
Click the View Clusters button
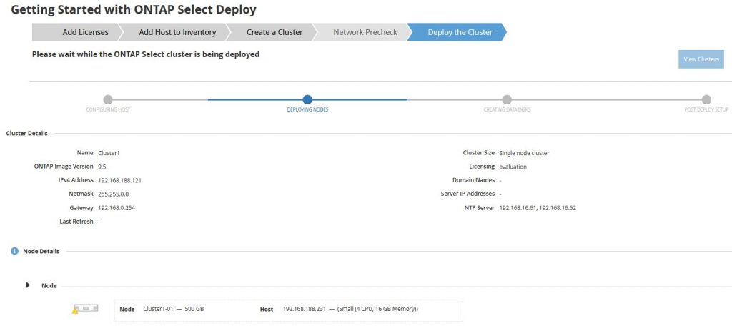click(x=701, y=59)
